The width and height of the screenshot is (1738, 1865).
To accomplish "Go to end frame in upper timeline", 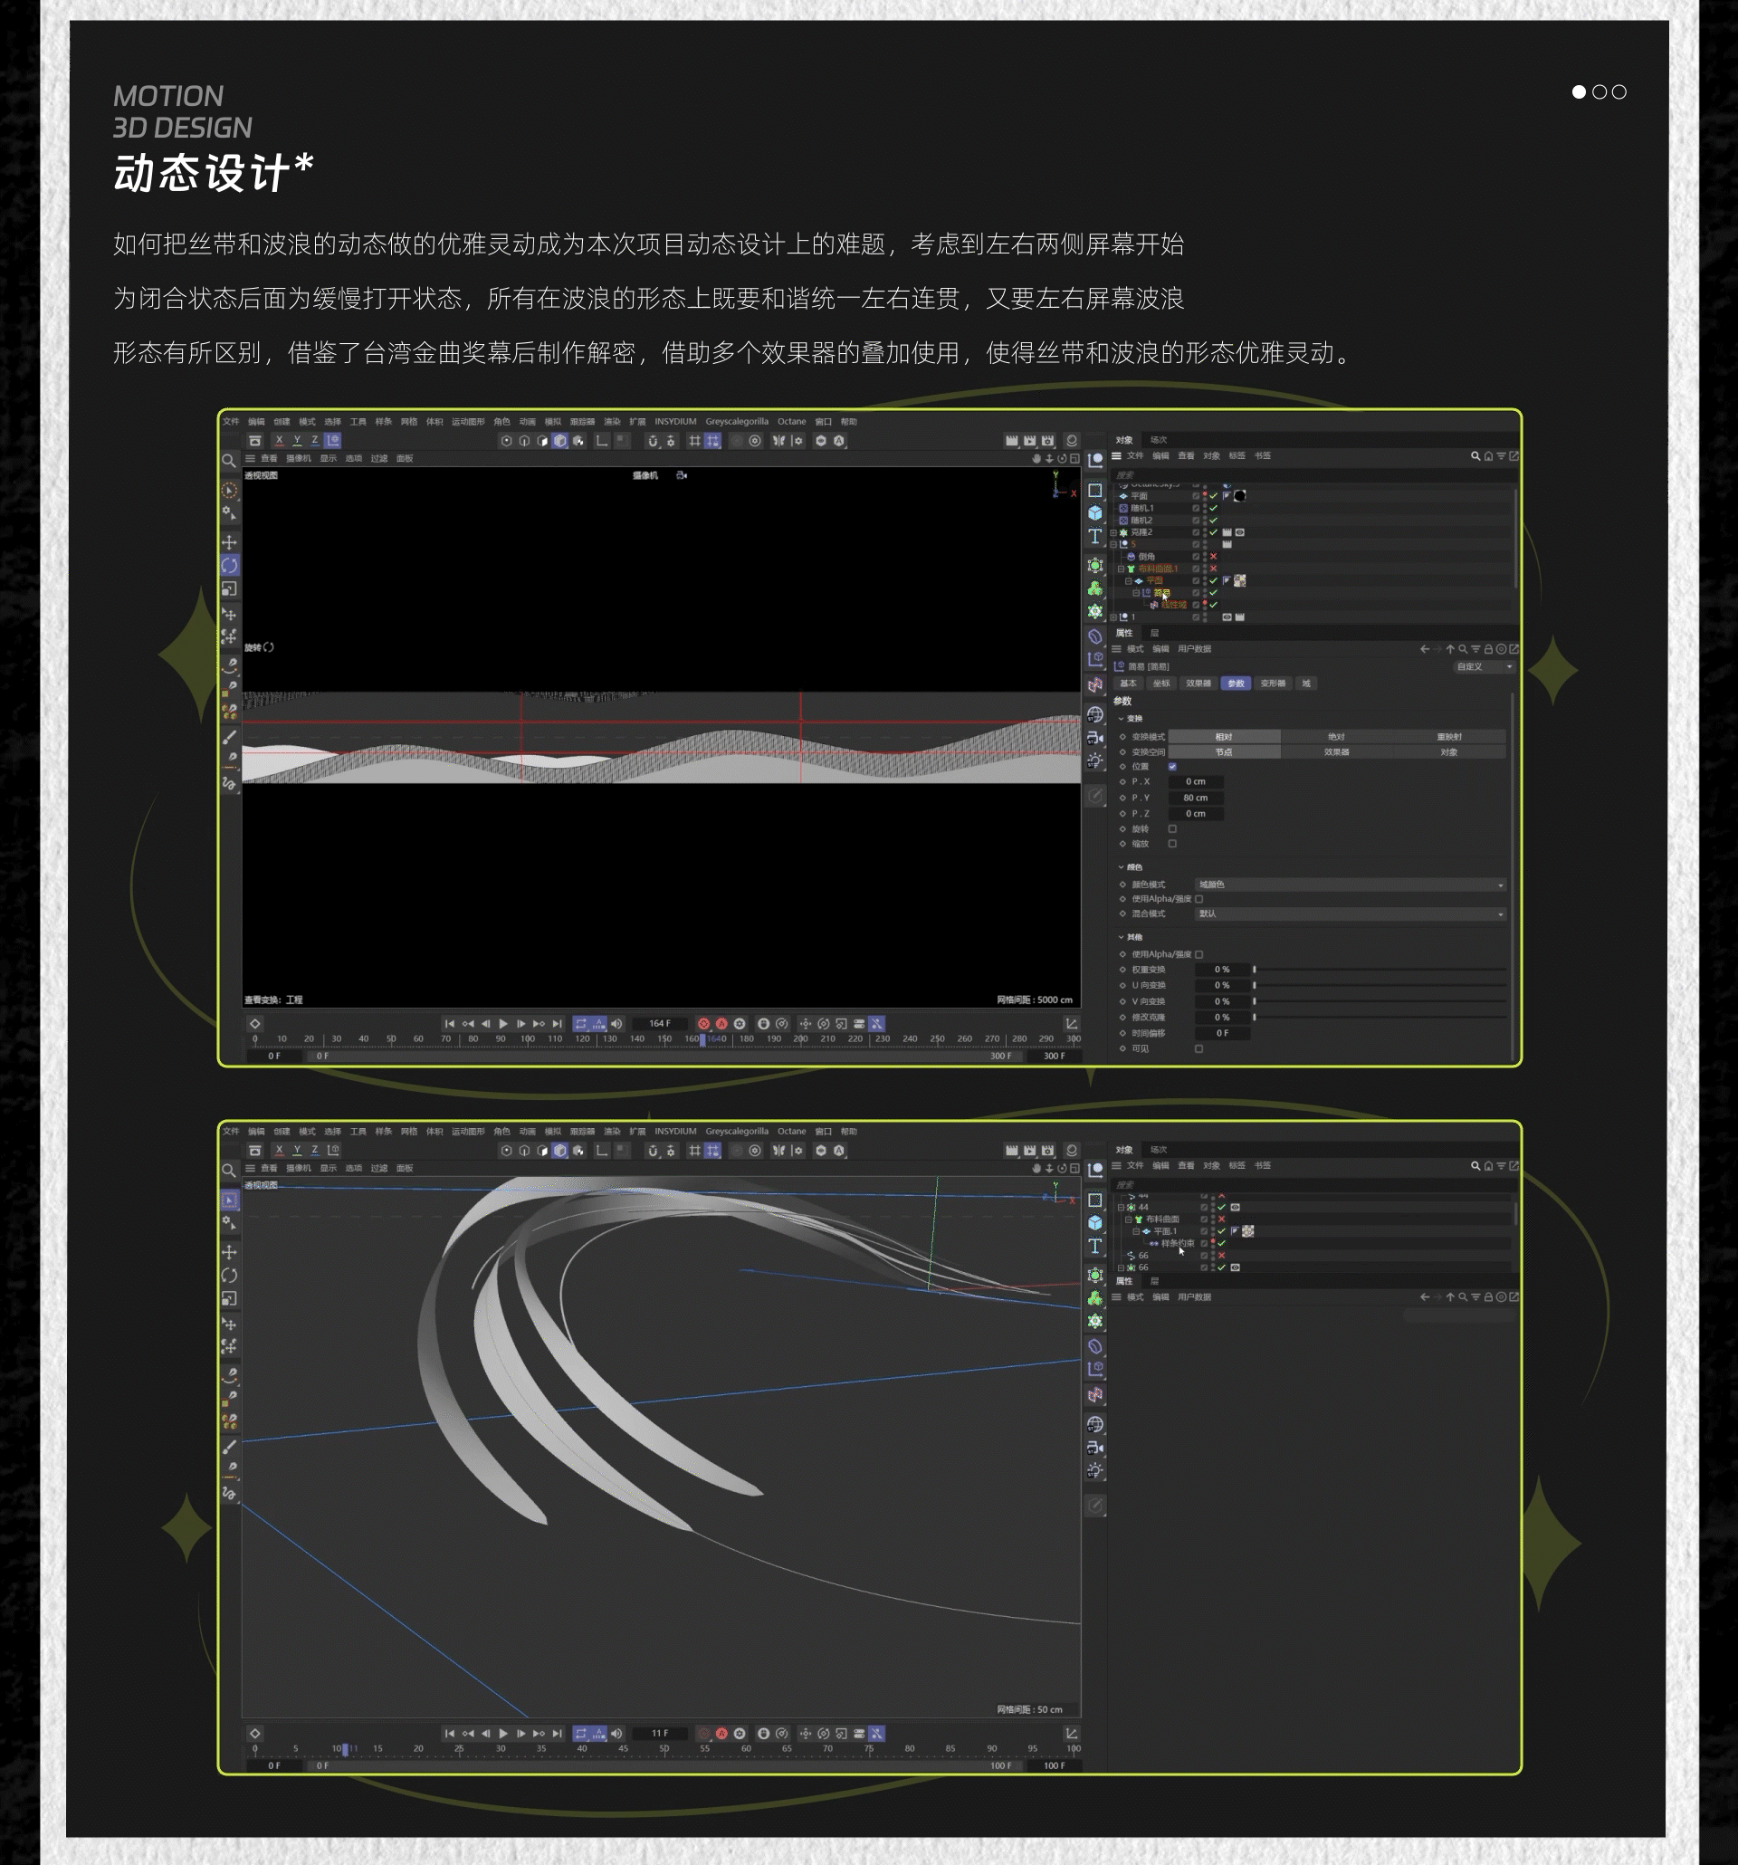I will (x=557, y=1024).
